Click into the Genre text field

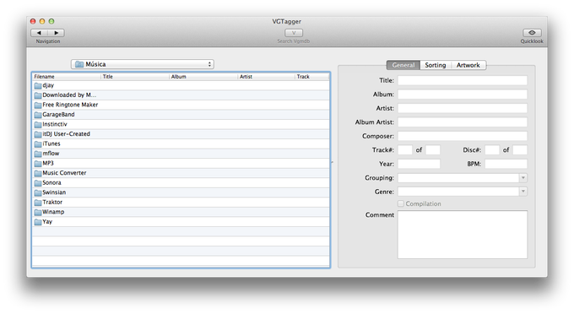pos(458,192)
